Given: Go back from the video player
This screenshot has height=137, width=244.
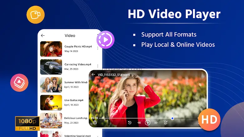Looking at the screenshot, I should tap(93, 74).
